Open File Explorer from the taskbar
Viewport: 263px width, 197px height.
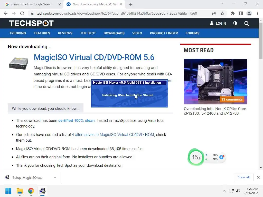pyautogui.click(x=20, y=191)
